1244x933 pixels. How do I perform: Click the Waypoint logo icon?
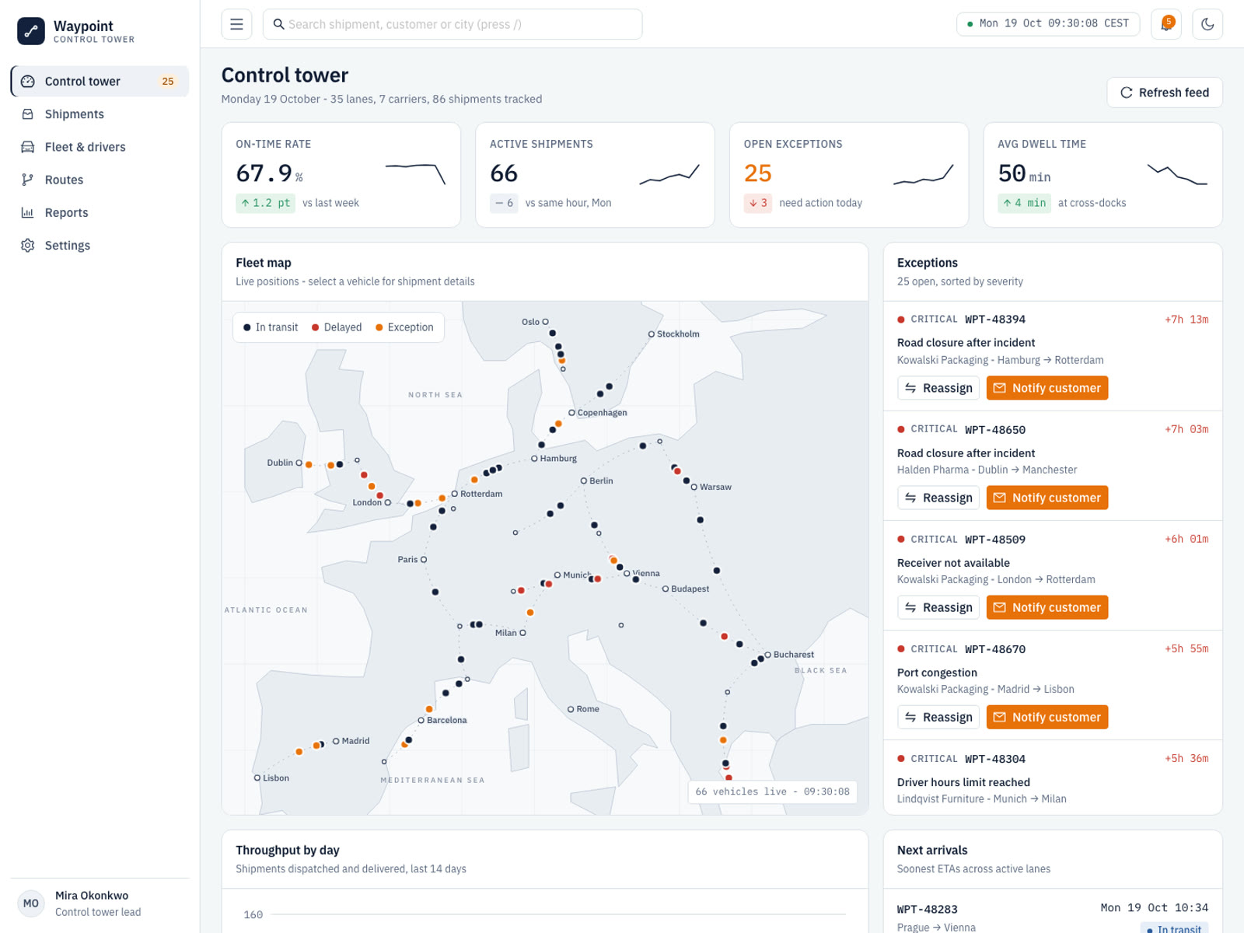(x=31, y=31)
